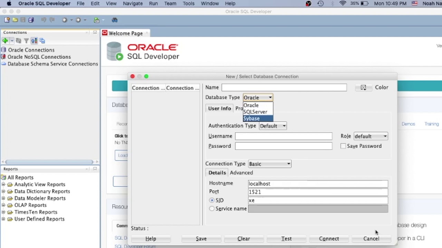
Task: Click the Help button in dialog
Action: point(151,239)
